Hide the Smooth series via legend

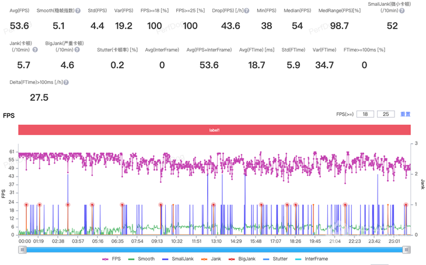[142, 259]
